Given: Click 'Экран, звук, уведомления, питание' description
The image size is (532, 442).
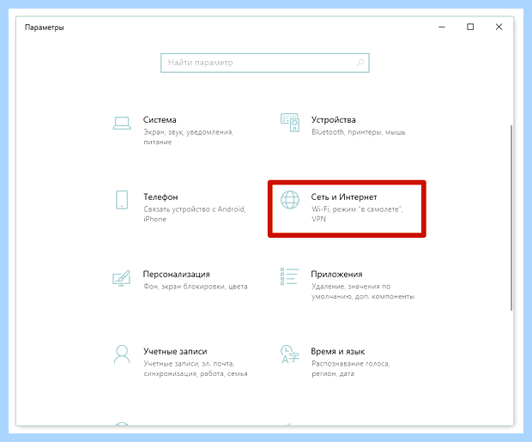Looking at the screenshot, I should click(188, 136).
